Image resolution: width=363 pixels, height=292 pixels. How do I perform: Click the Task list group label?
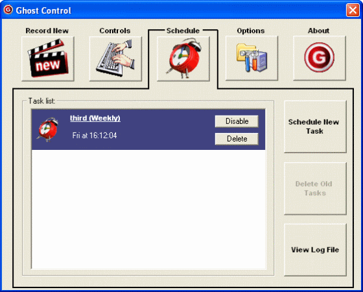[41, 101]
